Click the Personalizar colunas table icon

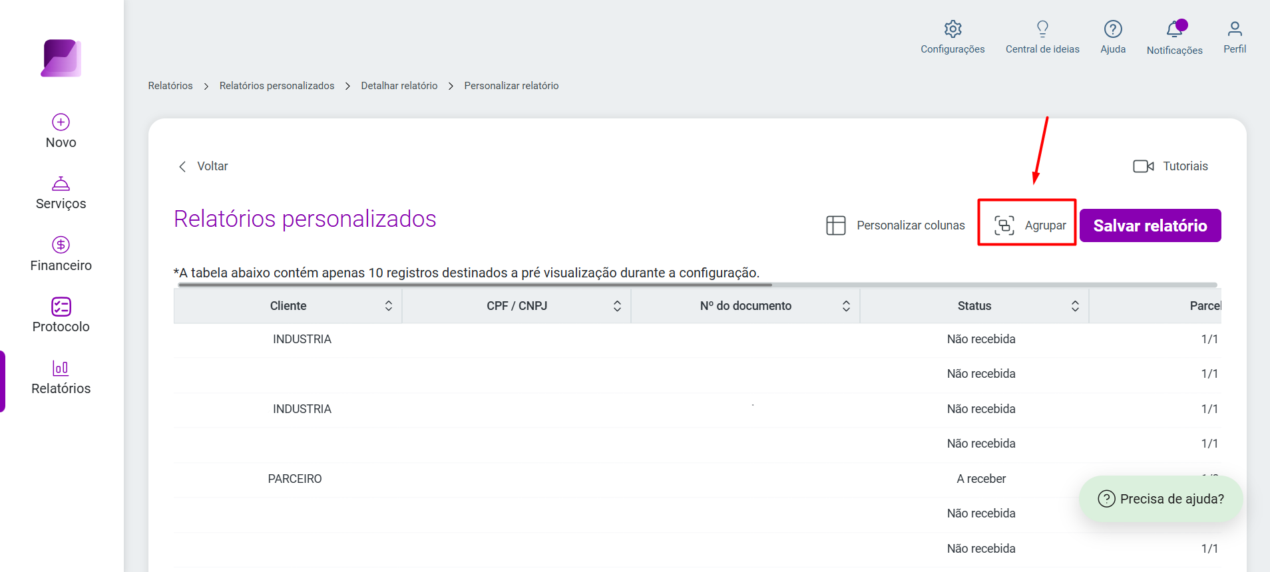836,225
